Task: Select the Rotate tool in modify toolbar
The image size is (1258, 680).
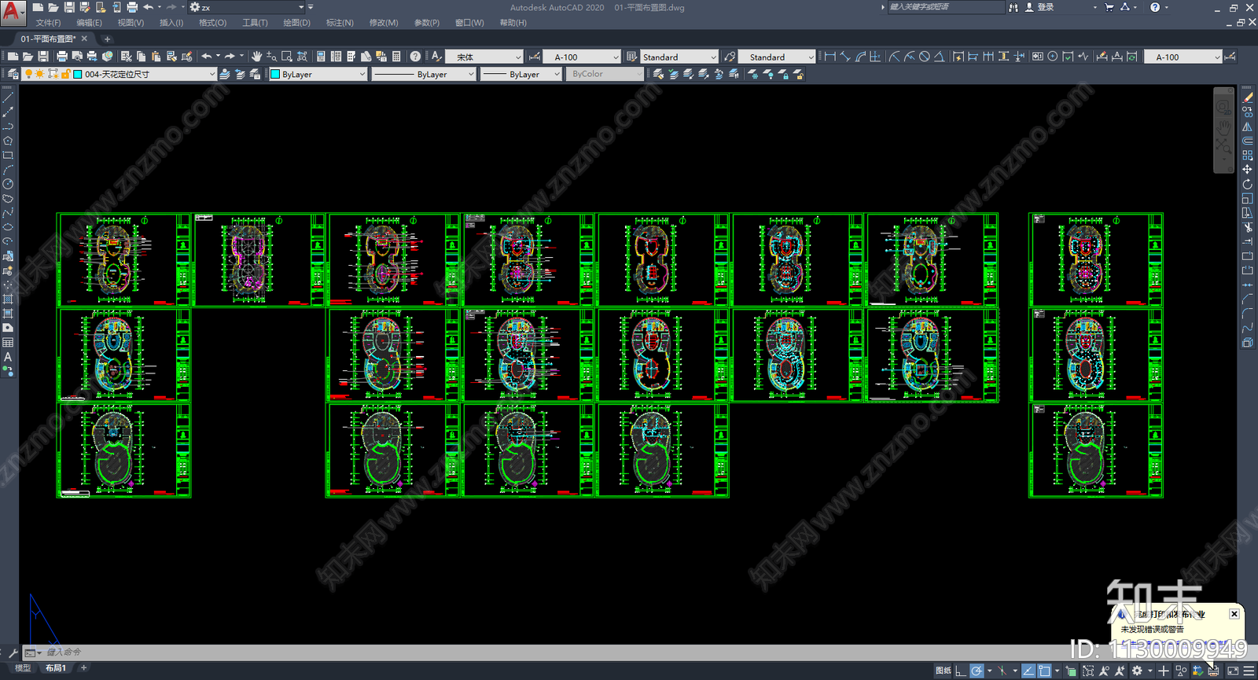Action: (1248, 184)
